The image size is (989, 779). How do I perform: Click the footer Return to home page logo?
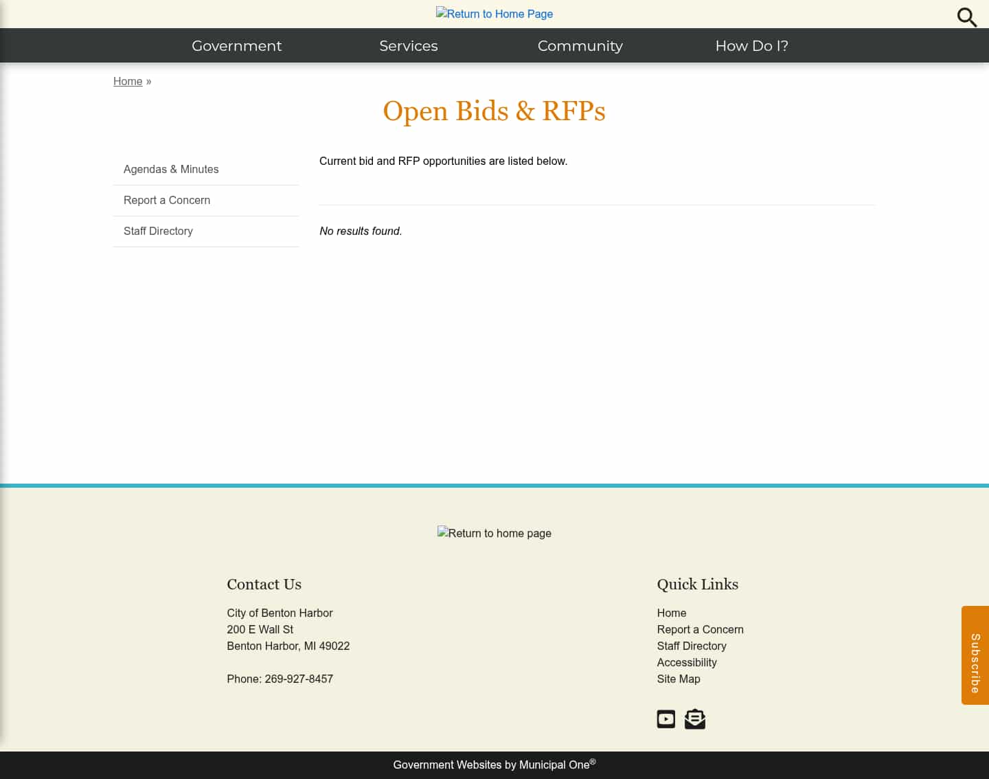tap(494, 533)
